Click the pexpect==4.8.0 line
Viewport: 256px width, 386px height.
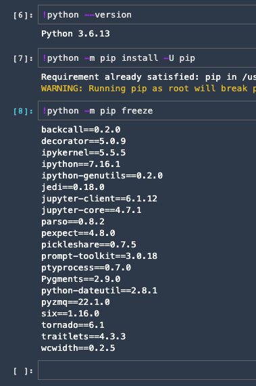tap(78, 233)
